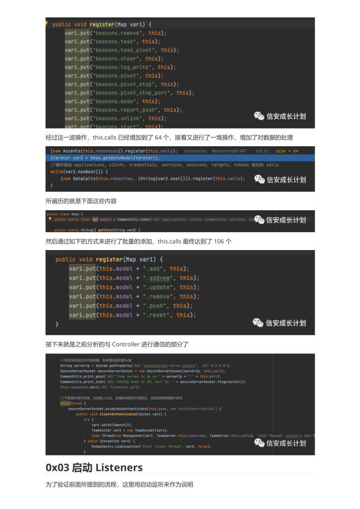Click the code line "beacons.report_posh"

click(123, 110)
